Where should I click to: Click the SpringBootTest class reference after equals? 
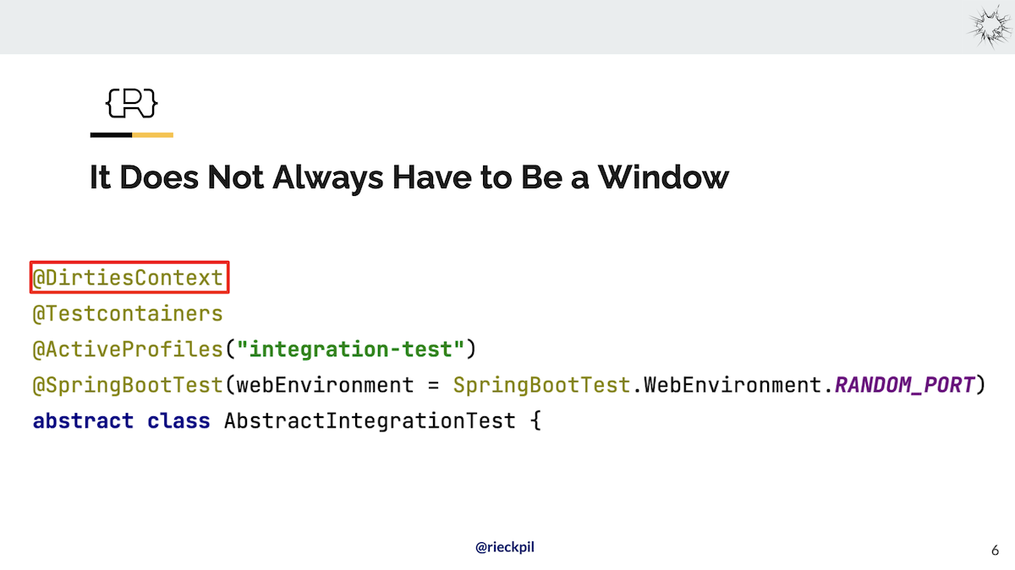541,385
